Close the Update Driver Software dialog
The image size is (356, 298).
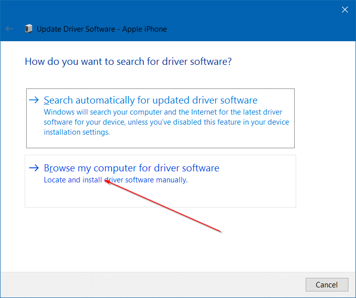tap(344, 10)
